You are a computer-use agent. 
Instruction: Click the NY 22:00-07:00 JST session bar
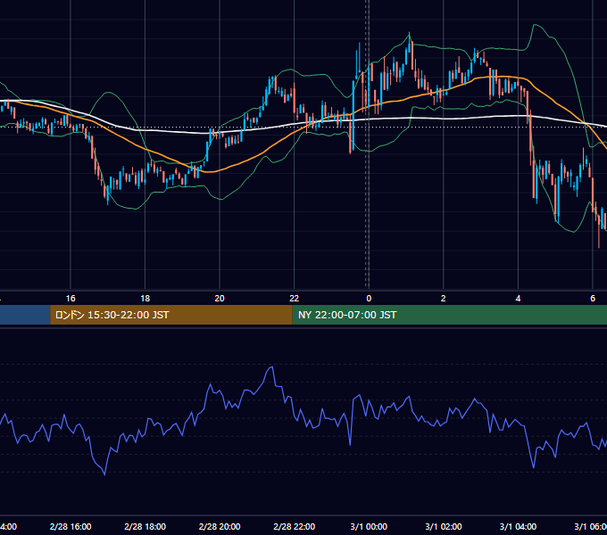(449, 315)
